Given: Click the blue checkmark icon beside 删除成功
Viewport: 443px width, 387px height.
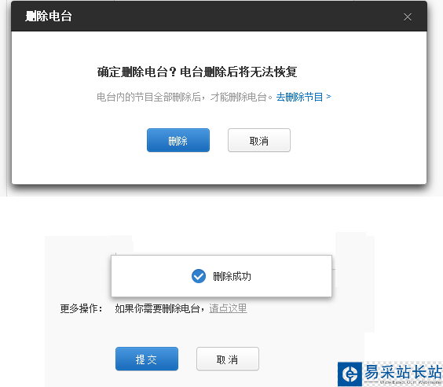Looking at the screenshot, I should [x=199, y=276].
